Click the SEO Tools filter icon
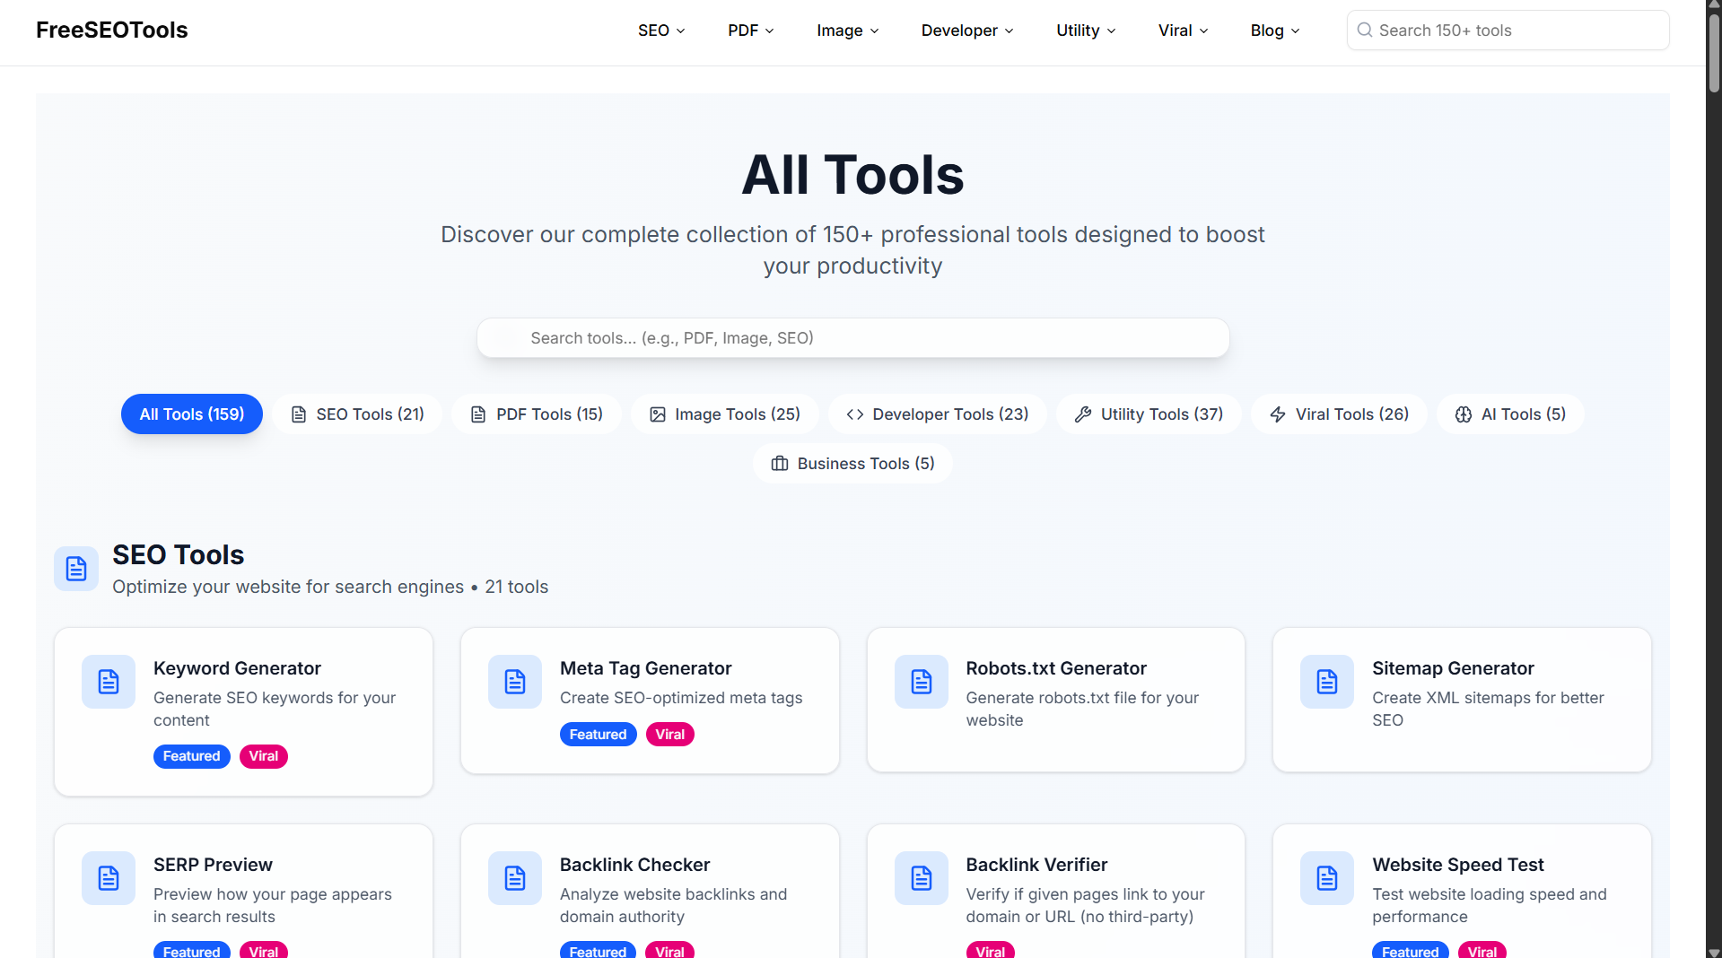The height and width of the screenshot is (958, 1722). point(297,414)
